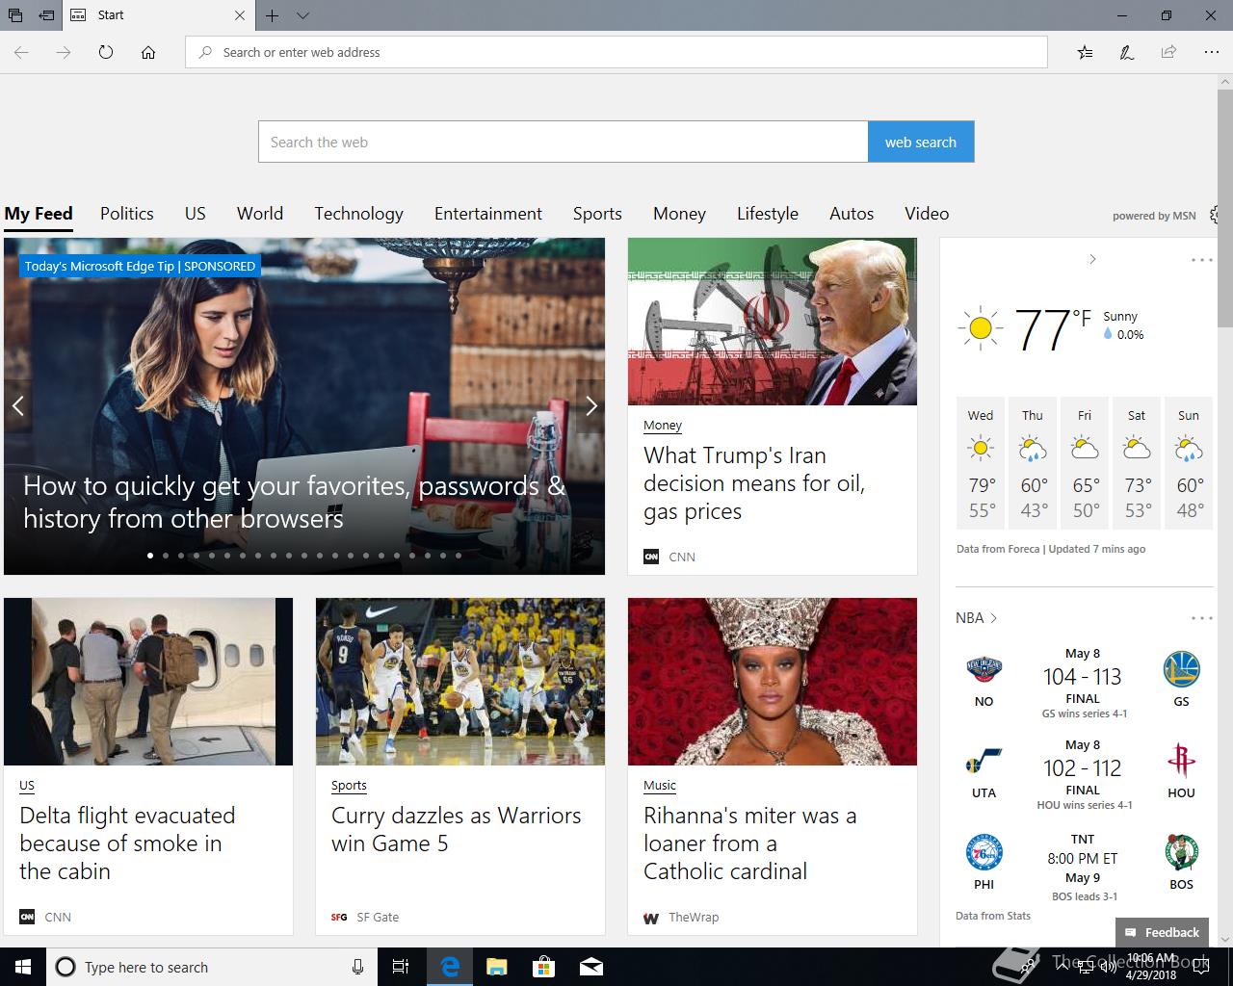Switch to the Politics tab
This screenshot has height=986, width=1233.
tap(127, 214)
